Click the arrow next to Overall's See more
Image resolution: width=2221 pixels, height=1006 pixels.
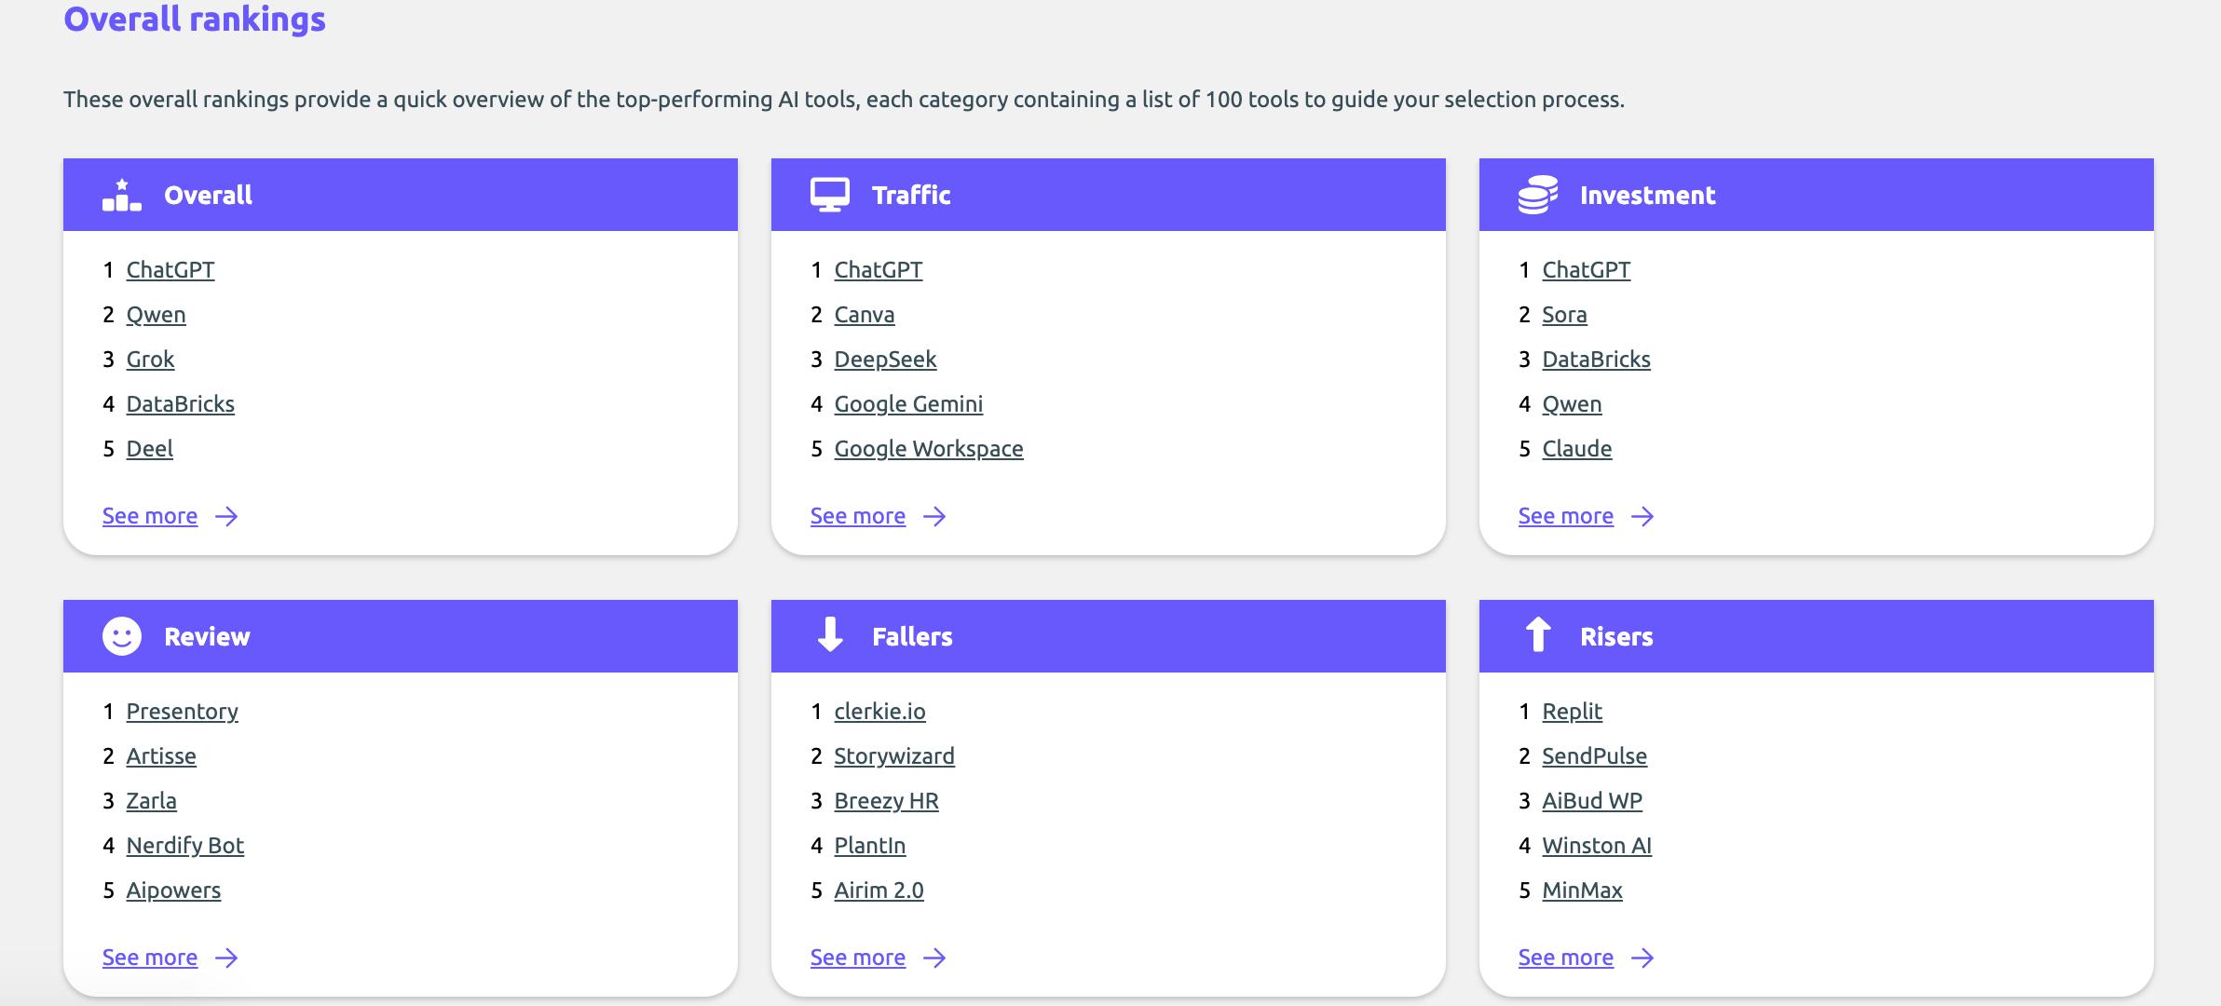click(x=226, y=516)
